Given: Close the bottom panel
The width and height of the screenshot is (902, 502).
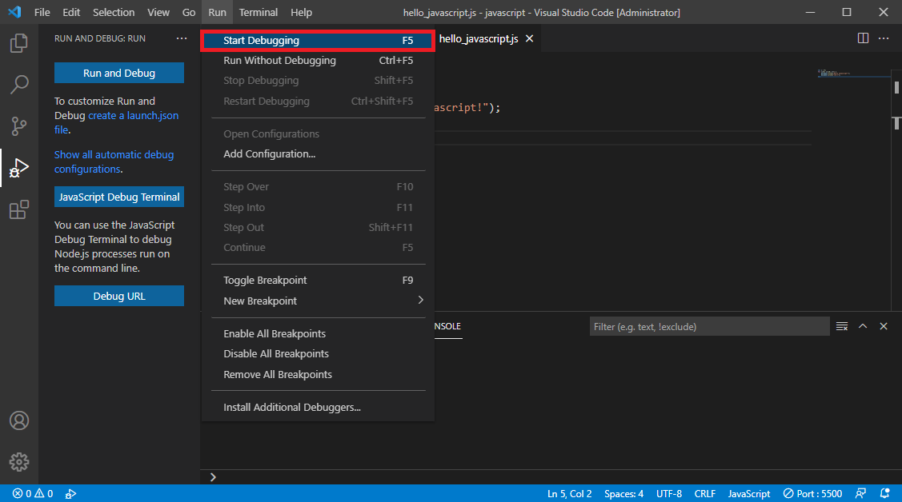Looking at the screenshot, I should (x=884, y=326).
